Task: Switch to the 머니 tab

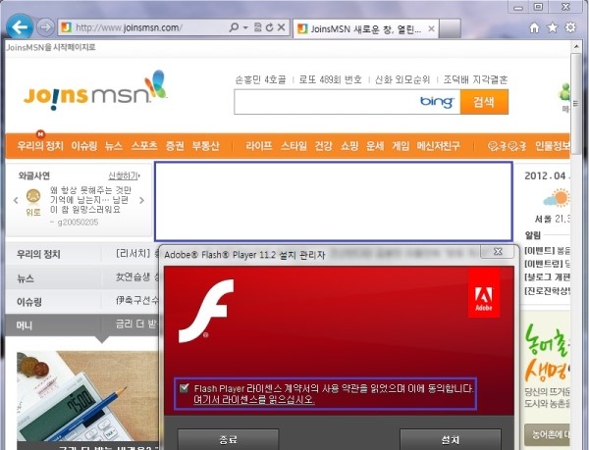Action: 26,325
